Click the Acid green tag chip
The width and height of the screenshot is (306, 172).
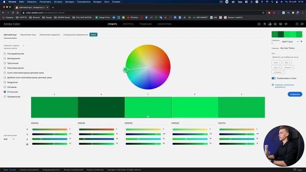tap(278, 72)
